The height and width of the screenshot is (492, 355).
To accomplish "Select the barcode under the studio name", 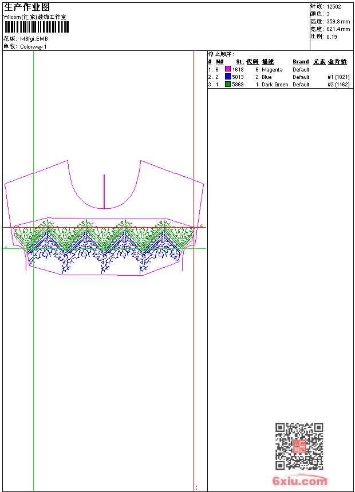I will [37, 27].
